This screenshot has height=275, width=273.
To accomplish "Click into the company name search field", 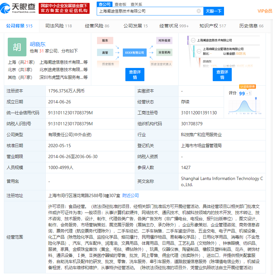I will pos(147,11).
